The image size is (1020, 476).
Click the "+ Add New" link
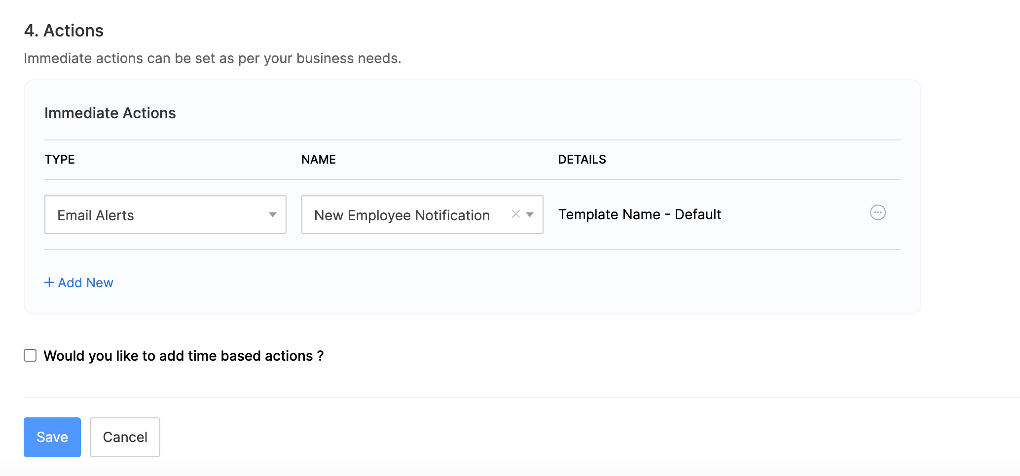[79, 282]
